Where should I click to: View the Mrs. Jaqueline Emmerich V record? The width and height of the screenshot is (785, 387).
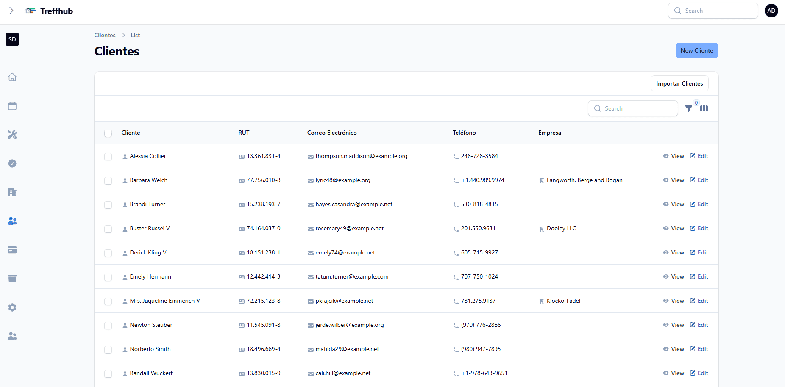point(674,301)
